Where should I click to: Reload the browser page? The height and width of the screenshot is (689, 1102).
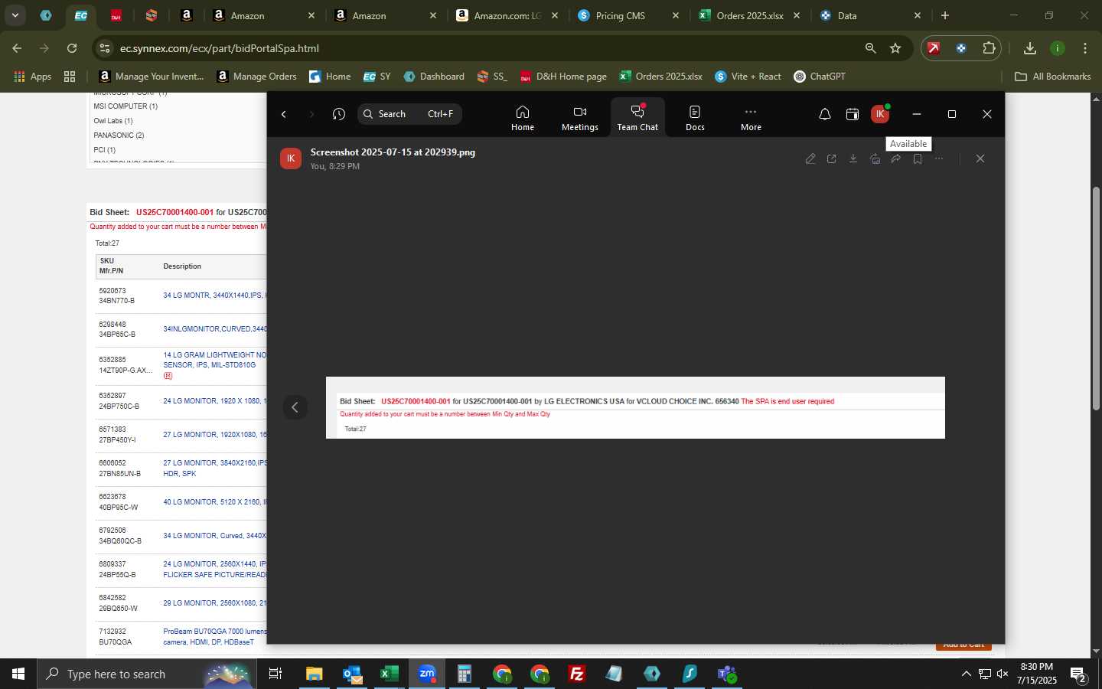coord(72,48)
